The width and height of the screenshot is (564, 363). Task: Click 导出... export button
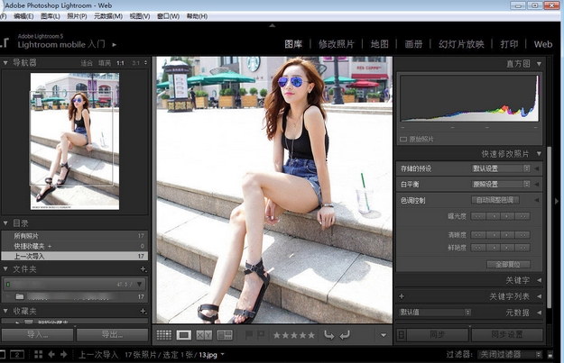click(x=112, y=335)
